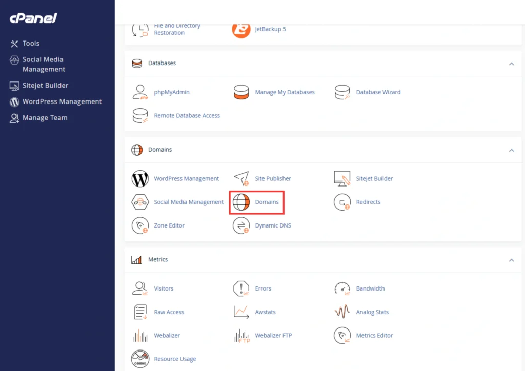Open Sitejet Builder from the sidebar
This screenshot has height=371, width=525.
pyautogui.click(x=45, y=86)
